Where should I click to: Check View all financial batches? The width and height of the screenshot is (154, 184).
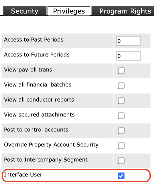(x=121, y=86)
